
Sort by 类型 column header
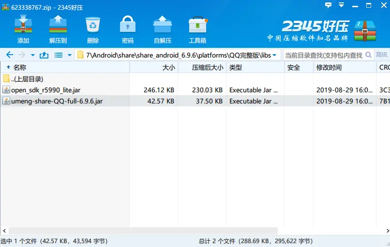[x=255, y=67]
